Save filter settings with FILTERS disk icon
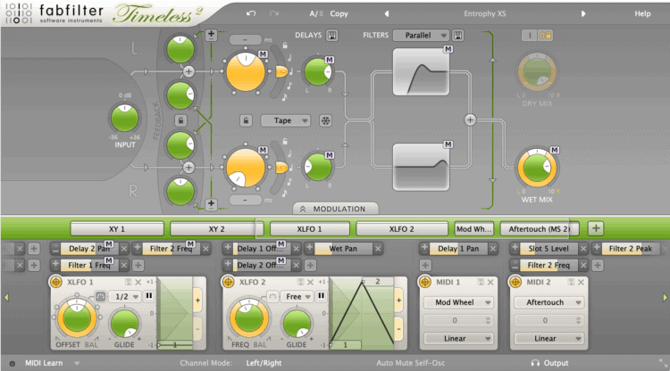Viewport: 670px width, 371px height. click(x=458, y=35)
